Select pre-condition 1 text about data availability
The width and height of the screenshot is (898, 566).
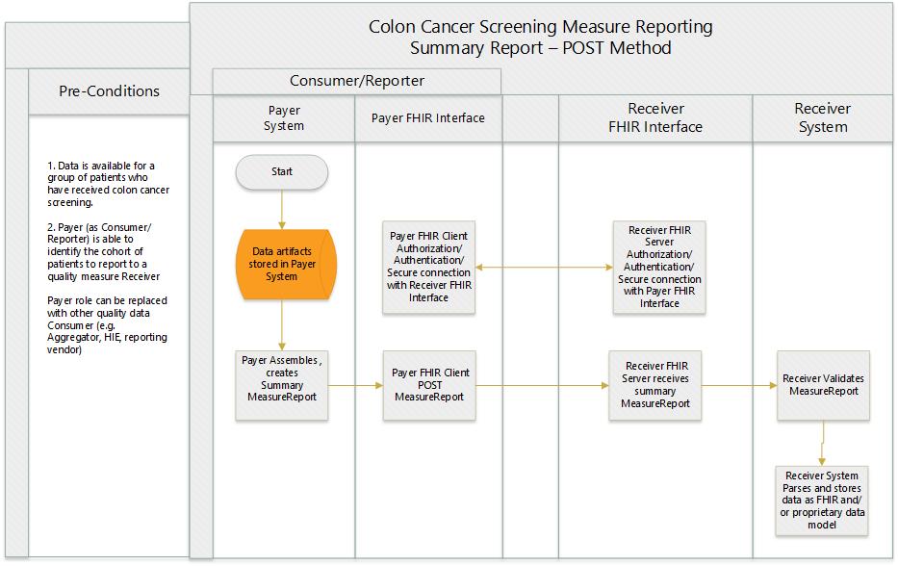pos(107,184)
